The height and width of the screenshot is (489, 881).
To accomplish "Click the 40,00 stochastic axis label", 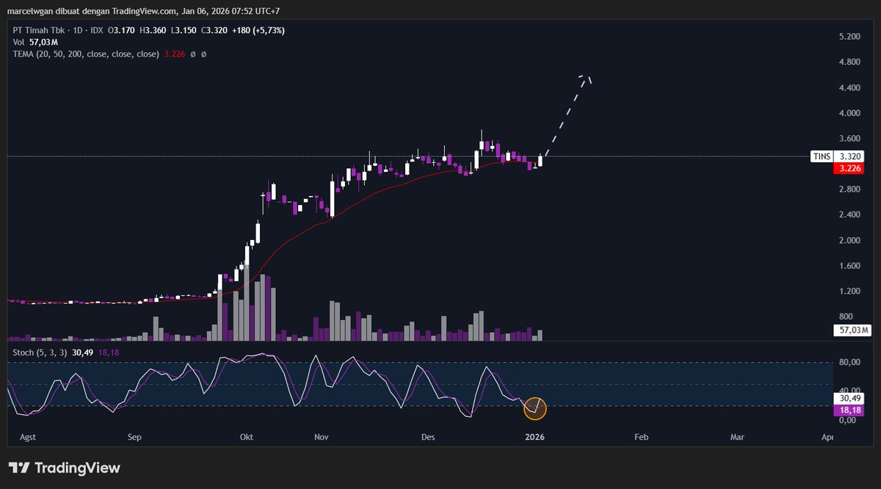I will (x=848, y=391).
